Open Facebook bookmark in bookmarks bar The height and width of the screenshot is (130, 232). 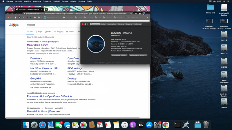click(16, 17)
